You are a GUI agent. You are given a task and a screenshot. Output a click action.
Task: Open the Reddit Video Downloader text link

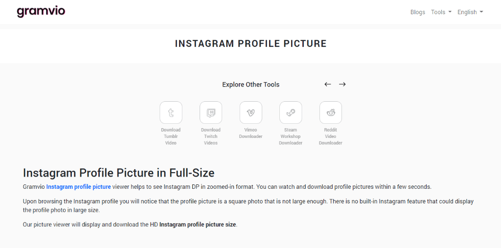(x=331, y=136)
